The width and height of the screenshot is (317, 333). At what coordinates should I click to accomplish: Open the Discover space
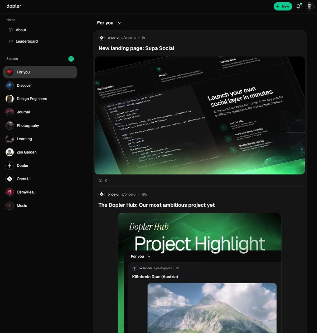click(24, 85)
